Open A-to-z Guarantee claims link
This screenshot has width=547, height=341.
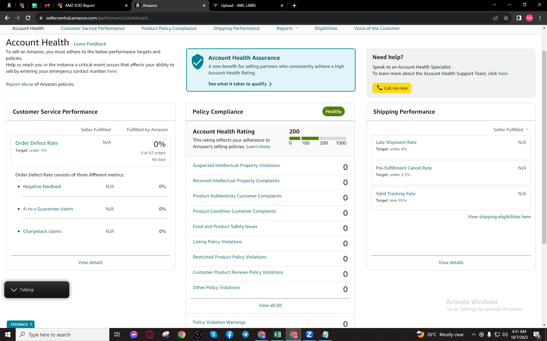pos(48,209)
